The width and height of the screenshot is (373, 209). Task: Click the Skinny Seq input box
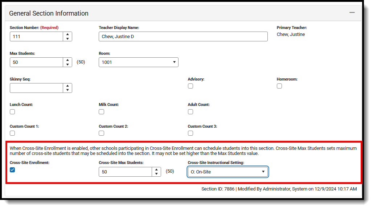pyautogui.click(x=36, y=88)
